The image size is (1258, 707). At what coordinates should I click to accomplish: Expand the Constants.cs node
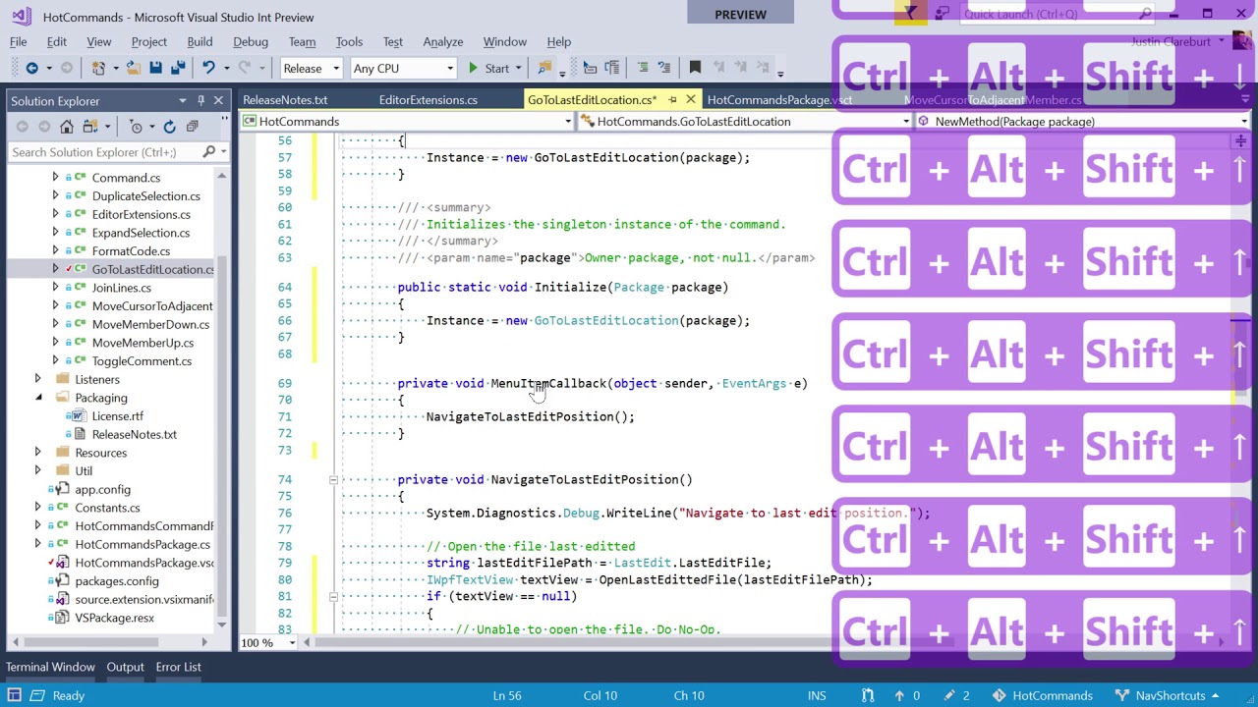[38, 508]
